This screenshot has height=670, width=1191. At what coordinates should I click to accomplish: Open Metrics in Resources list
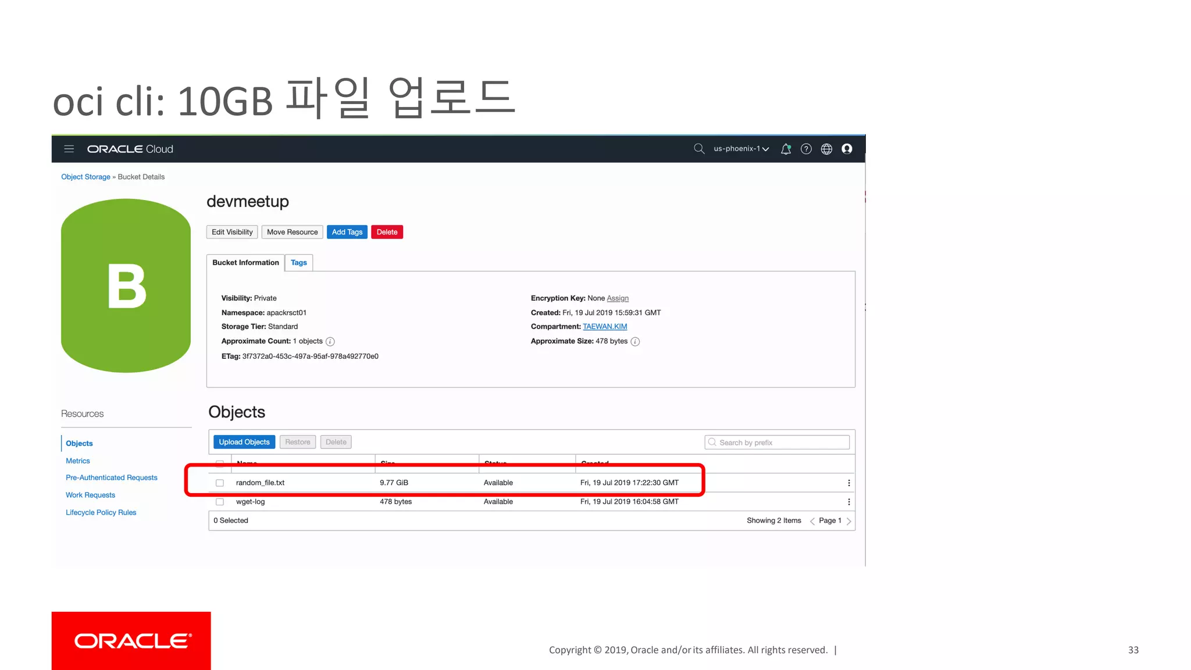pos(78,461)
